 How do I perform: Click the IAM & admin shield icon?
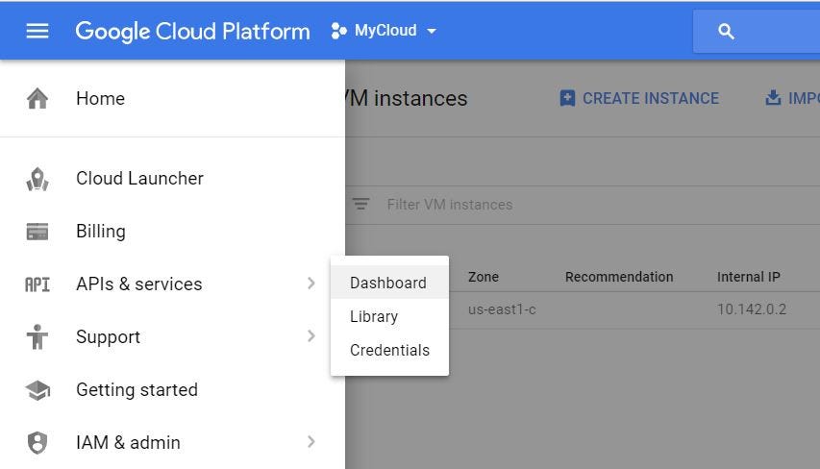coord(37,443)
